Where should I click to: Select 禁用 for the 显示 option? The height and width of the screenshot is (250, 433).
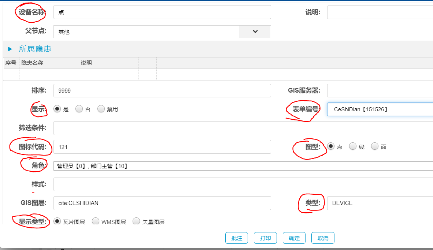[x=101, y=109]
